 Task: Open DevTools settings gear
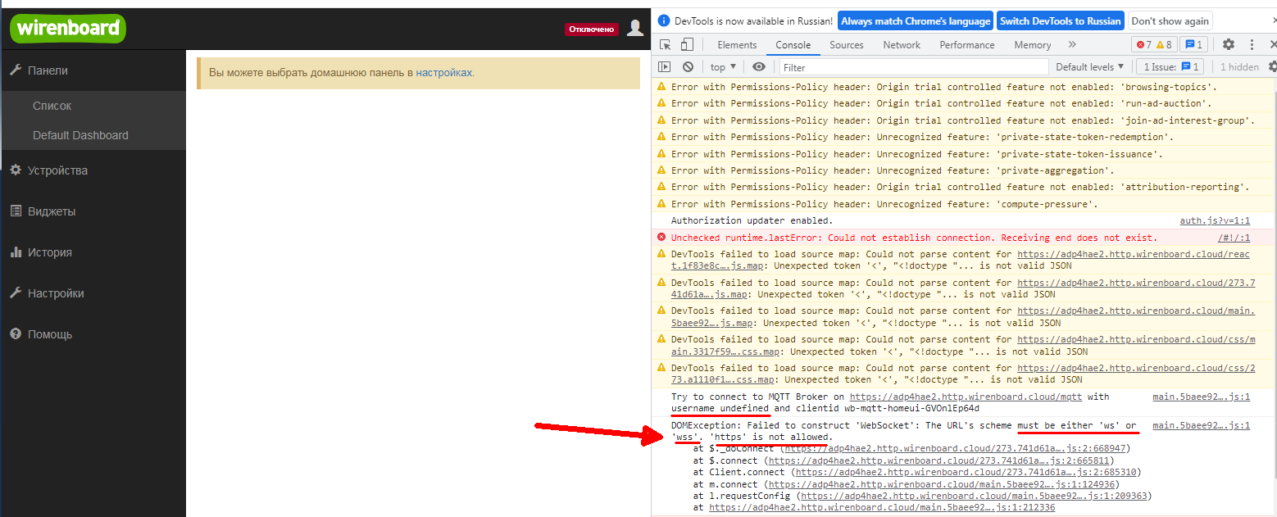[x=1228, y=45]
